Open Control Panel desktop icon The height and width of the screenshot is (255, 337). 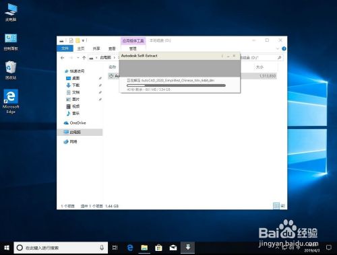pyautogui.click(x=11, y=42)
